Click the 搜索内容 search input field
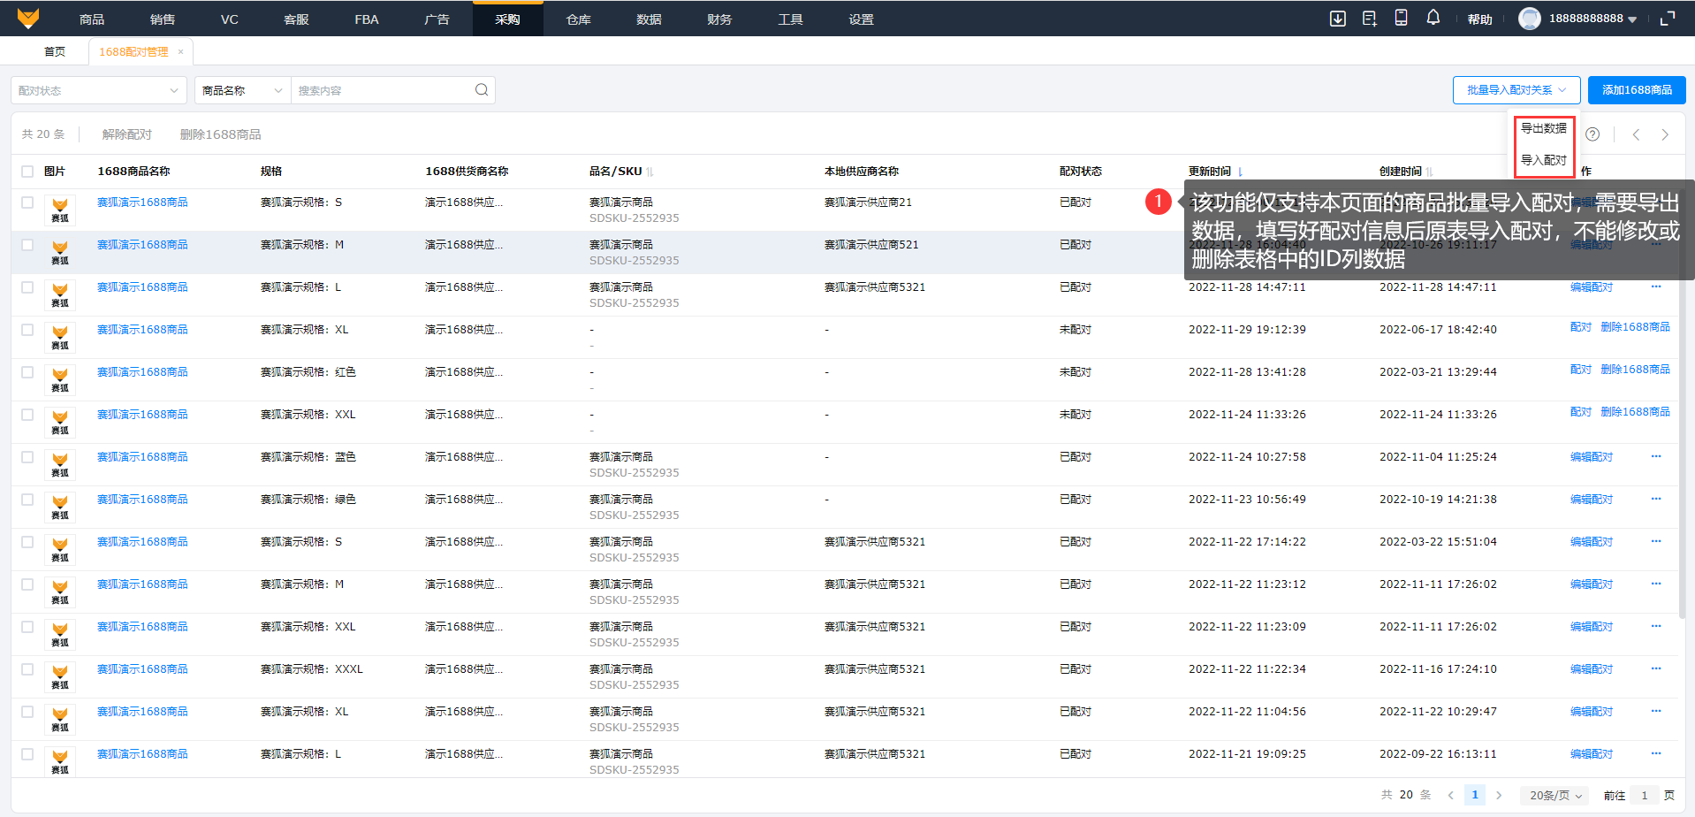 coord(382,90)
